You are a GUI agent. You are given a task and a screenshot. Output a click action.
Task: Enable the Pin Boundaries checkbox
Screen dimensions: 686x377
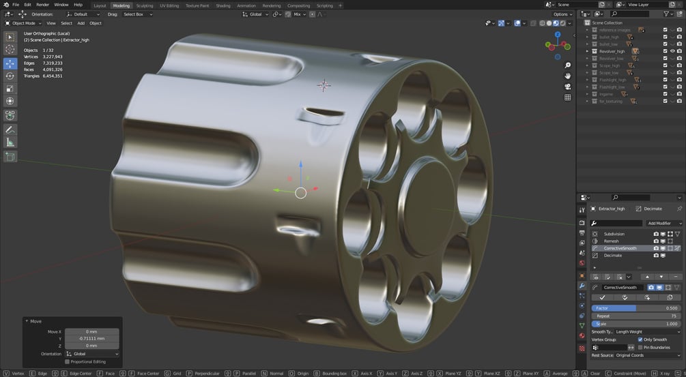click(x=640, y=347)
